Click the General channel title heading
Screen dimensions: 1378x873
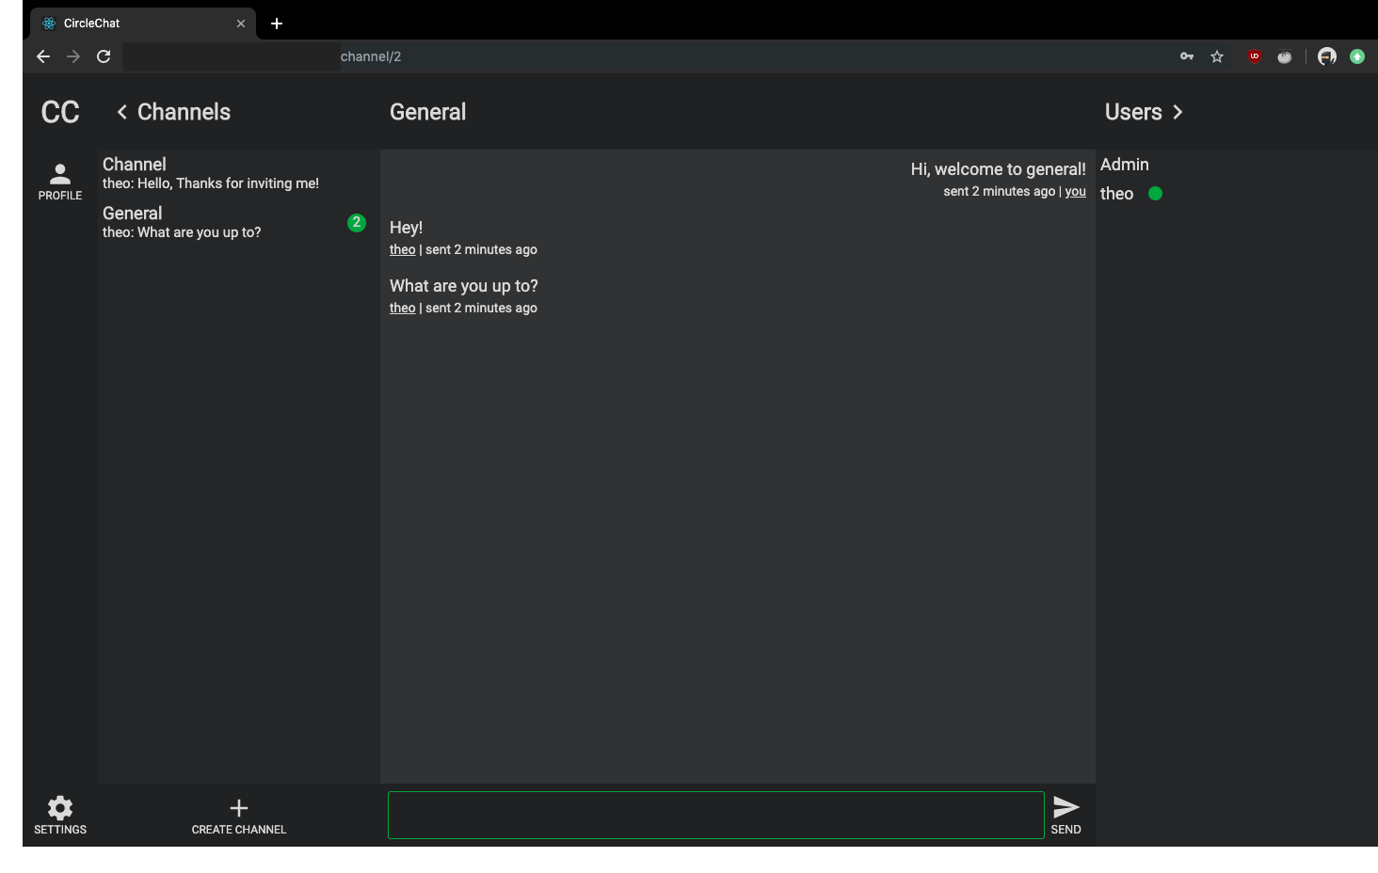[428, 112]
